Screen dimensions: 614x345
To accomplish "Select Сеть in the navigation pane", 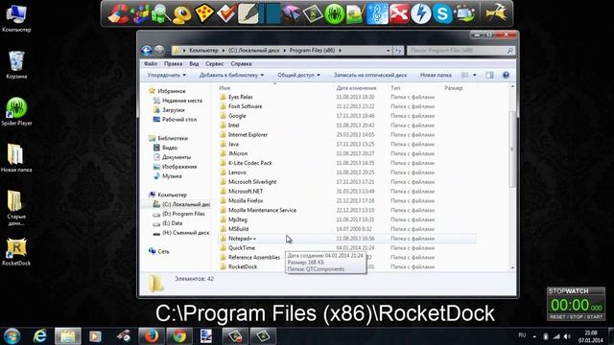I will coord(163,251).
